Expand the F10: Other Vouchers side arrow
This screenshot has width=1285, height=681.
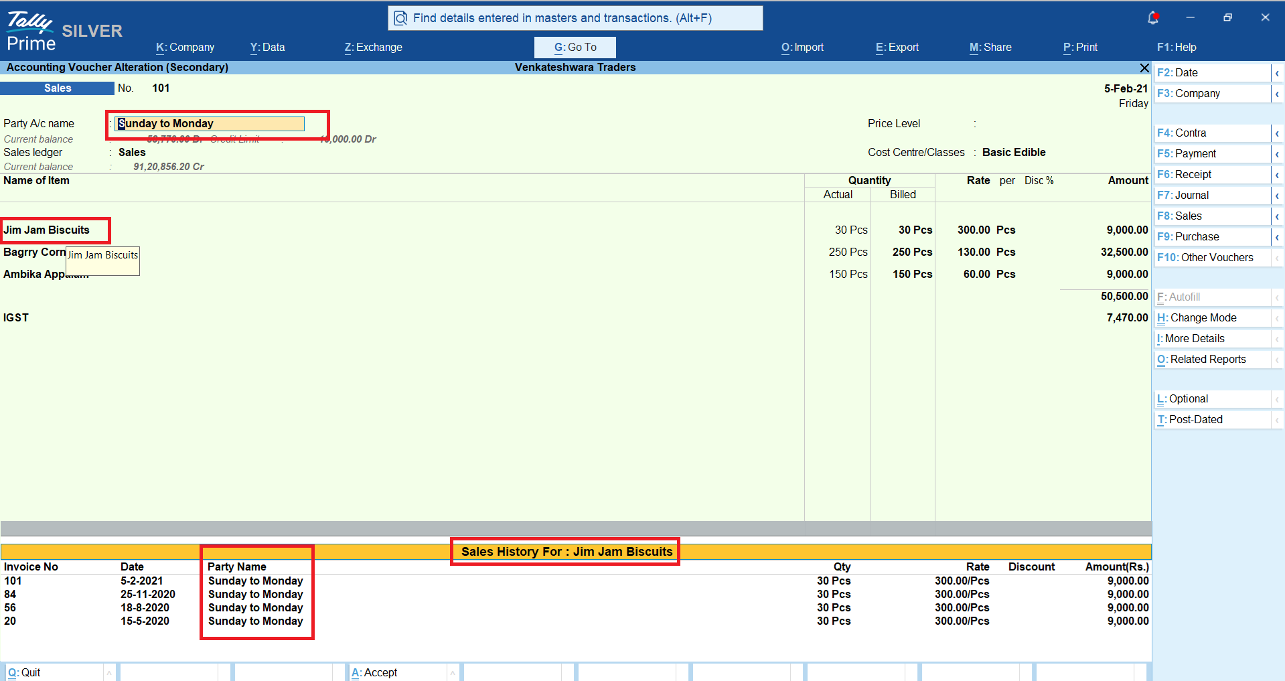click(x=1277, y=258)
